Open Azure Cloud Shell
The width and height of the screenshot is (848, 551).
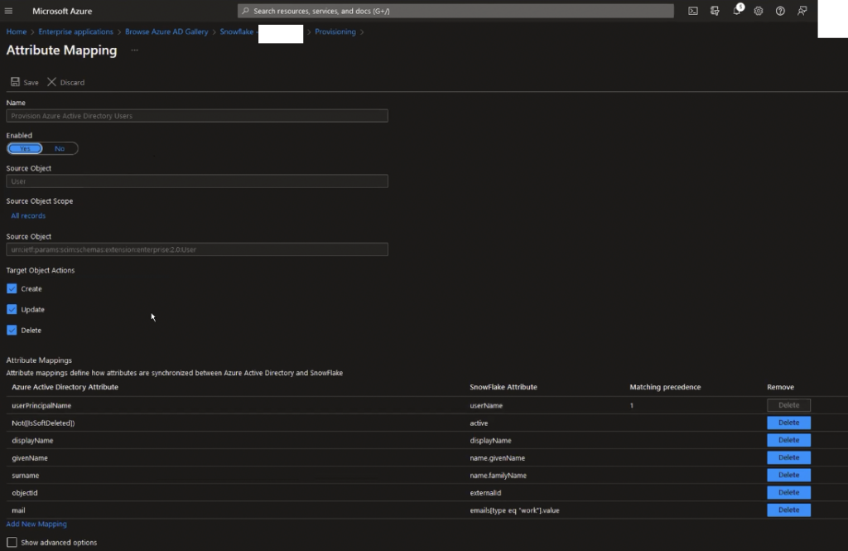692,11
